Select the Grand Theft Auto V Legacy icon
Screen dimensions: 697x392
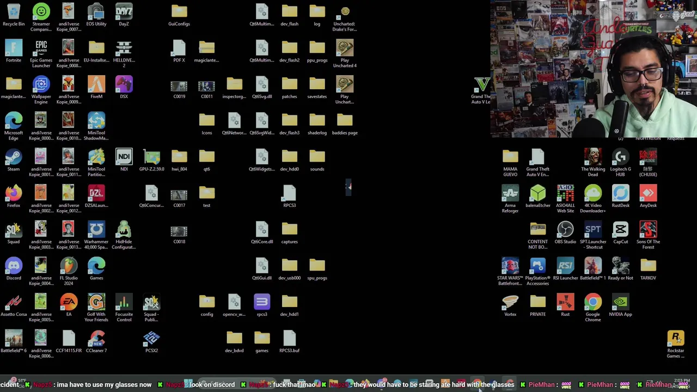(481, 90)
